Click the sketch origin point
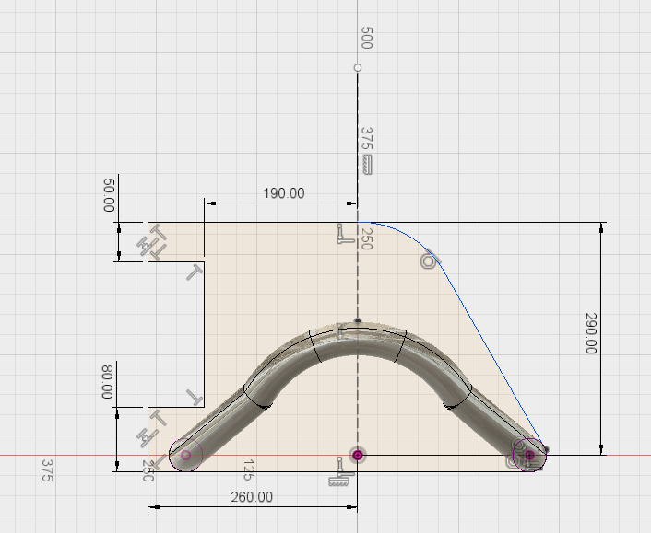 point(358,455)
